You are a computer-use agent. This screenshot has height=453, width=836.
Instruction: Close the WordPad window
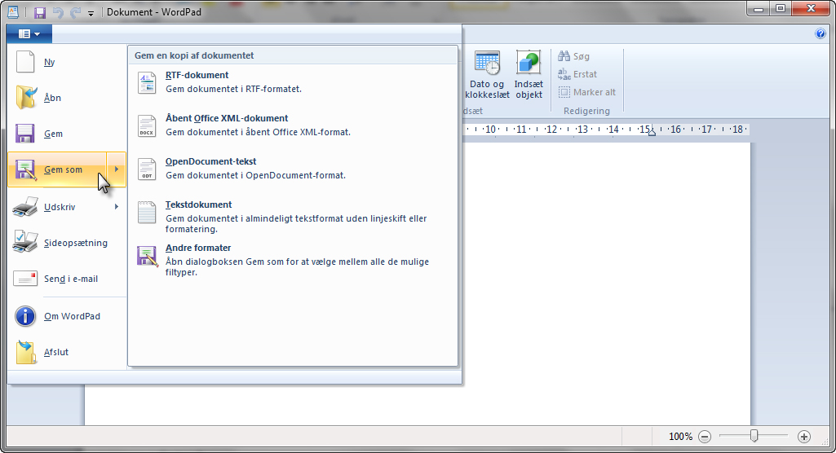(x=811, y=8)
